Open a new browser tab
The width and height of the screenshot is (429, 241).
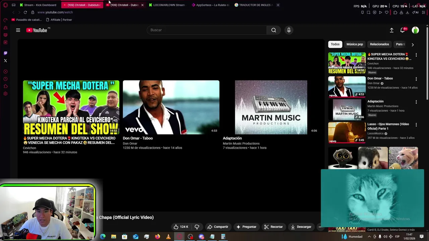(278, 5)
